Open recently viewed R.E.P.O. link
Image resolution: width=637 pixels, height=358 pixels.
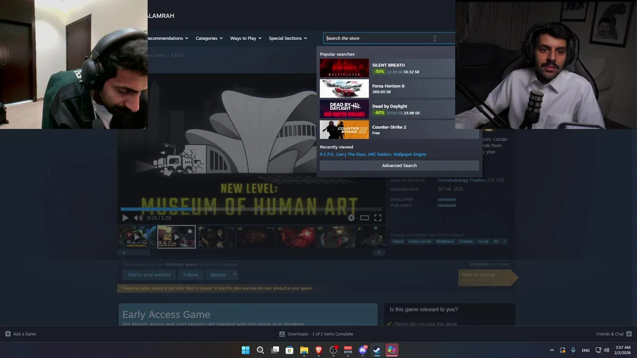327,154
